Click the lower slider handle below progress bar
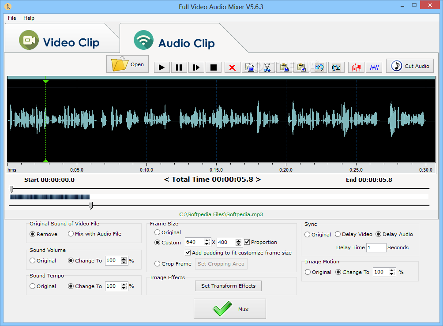Image resolution: width=443 pixels, height=326 pixels. click(x=91, y=206)
